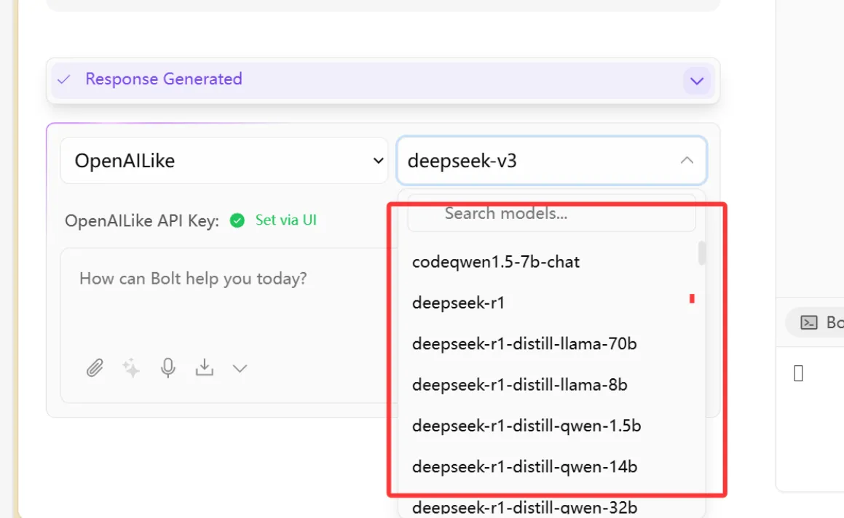Viewport: 844px width, 518px height.
Task: Select the deepseek-r1 model
Action: point(458,303)
